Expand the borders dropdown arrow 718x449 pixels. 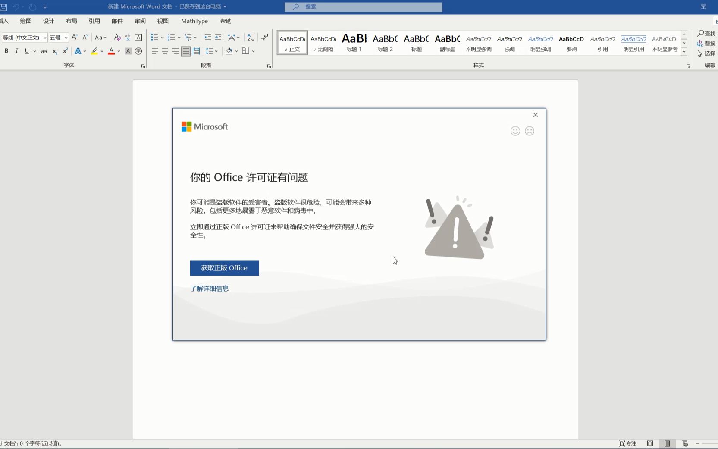pos(253,51)
